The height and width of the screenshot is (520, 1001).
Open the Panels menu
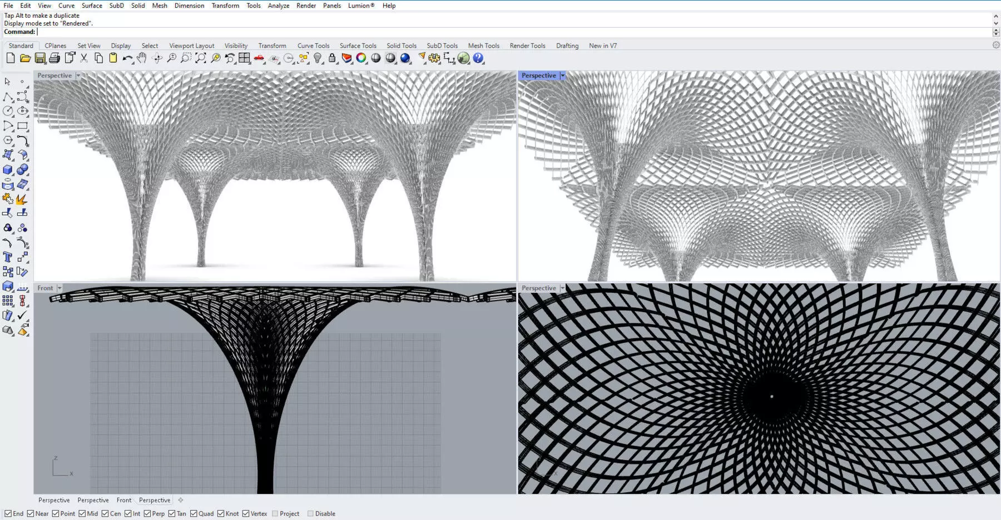(x=332, y=6)
